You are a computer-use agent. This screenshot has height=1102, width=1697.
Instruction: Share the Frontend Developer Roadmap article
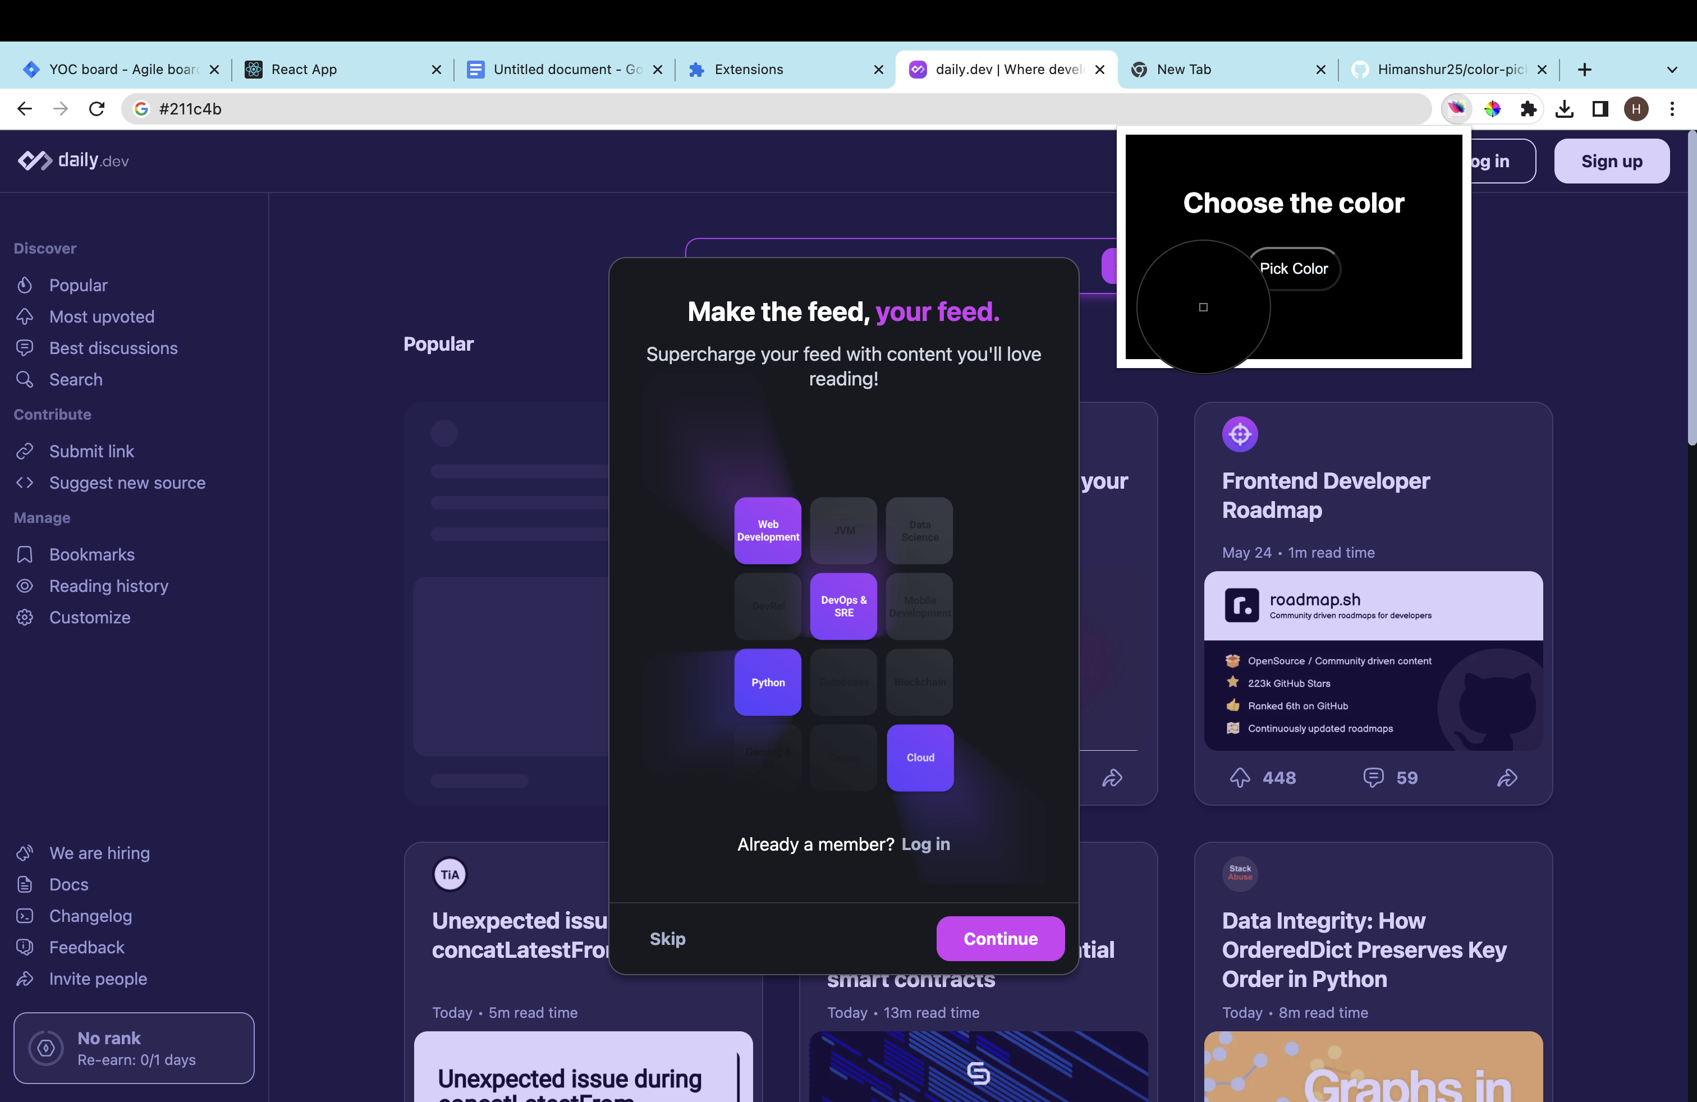tap(1507, 777)
